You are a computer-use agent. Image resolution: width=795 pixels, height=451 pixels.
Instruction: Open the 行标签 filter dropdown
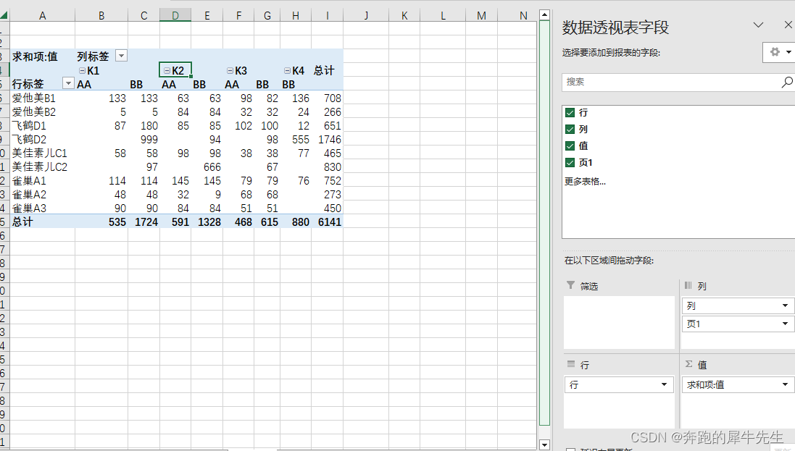68,83
